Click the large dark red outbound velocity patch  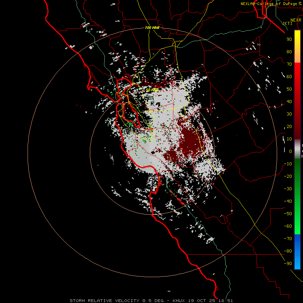(190, 140)
